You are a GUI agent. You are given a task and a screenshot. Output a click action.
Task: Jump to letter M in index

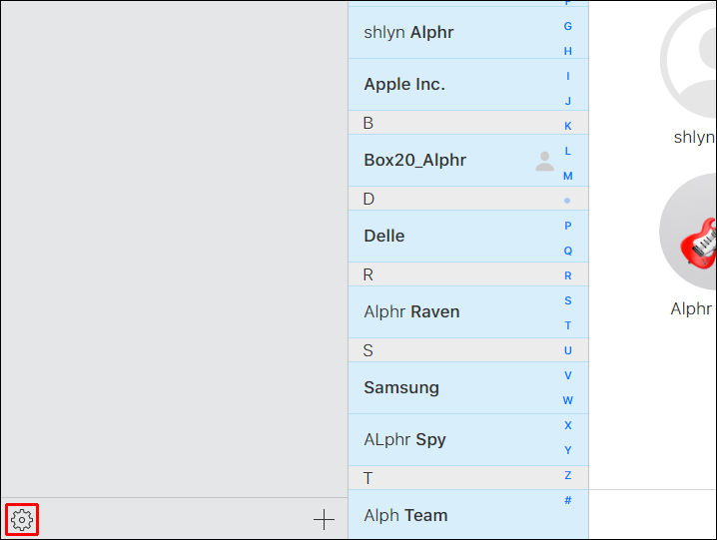568,176
